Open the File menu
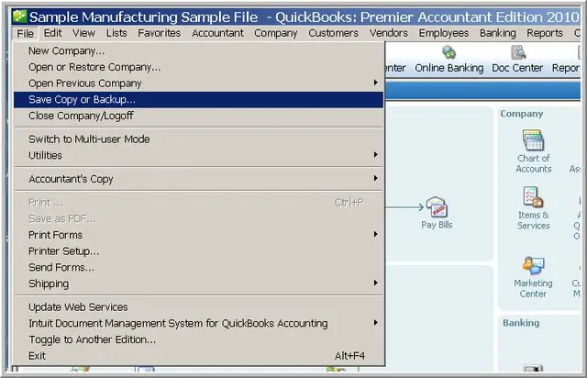Screen dimensions: 587x378 tap(25, 33)
